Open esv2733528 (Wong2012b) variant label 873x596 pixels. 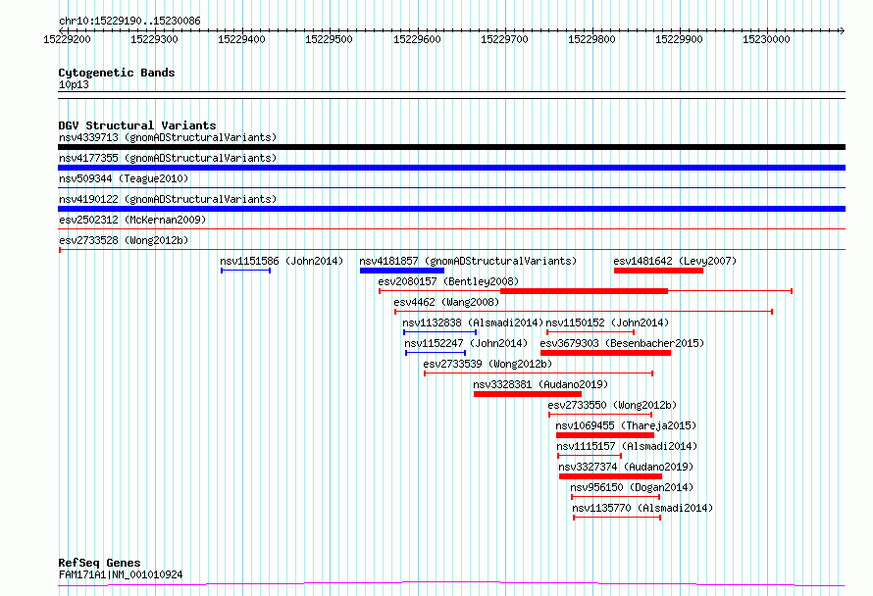[x=124, y=240]
